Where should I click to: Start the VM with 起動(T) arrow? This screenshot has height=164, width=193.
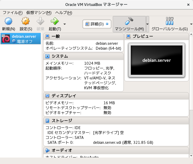click(x=55, y=21)
